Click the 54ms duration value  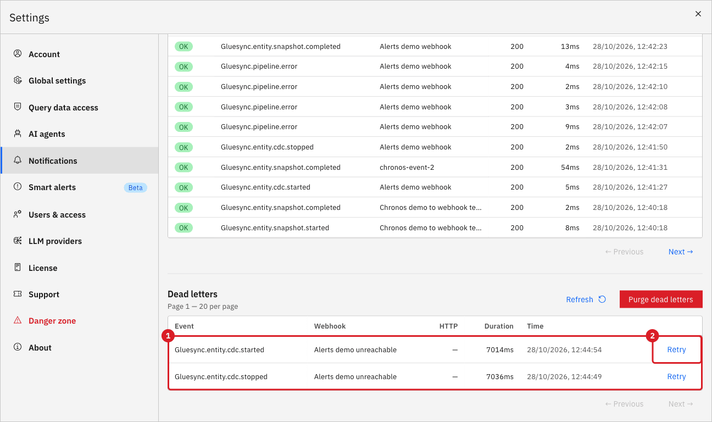pyautogui.click(x=570, y=167)
